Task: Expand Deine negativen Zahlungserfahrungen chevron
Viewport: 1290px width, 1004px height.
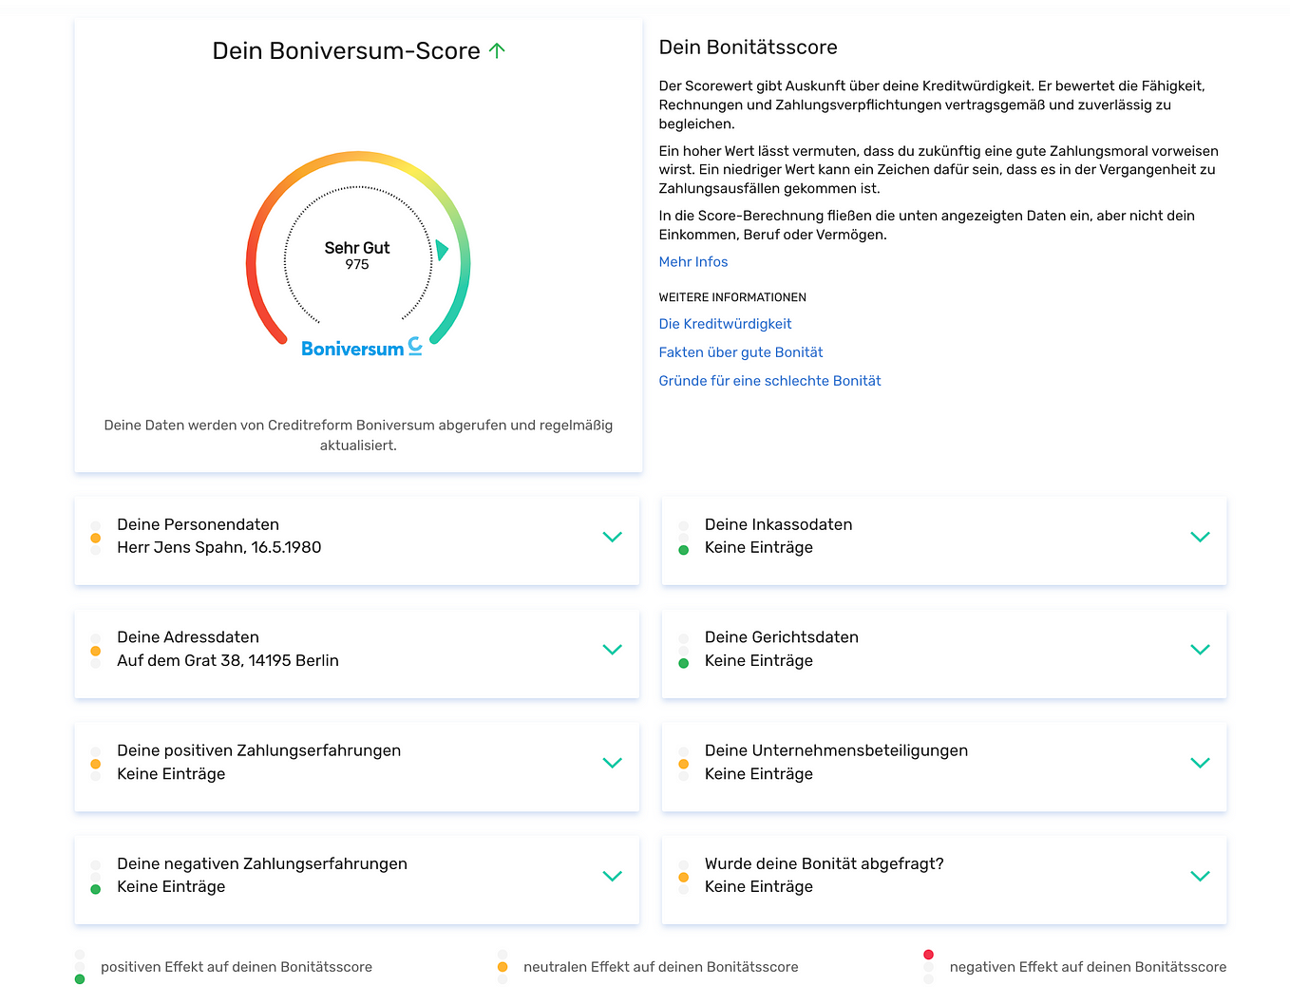Action: tap(613, 876)
